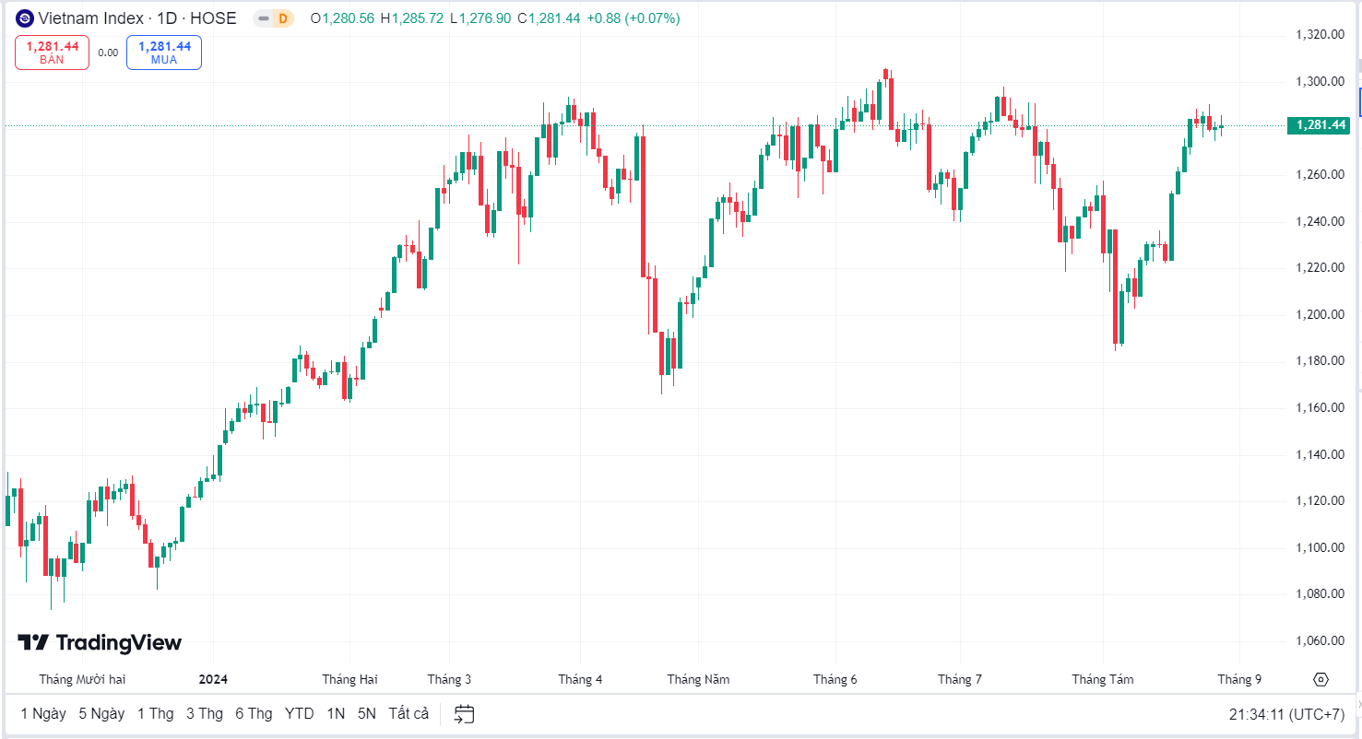The width and height of the screenshot is (1362, 739).
Task: Click the high value H1,285.72
Action: click(411, 18)
